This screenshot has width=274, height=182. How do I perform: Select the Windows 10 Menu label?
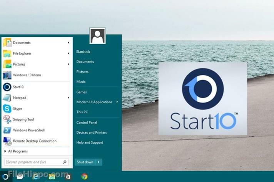click(27, 75)
